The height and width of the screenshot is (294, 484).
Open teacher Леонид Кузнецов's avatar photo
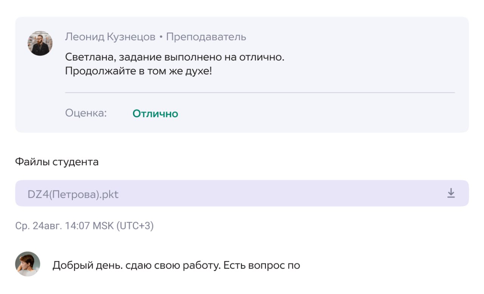(x=40, y=43)
